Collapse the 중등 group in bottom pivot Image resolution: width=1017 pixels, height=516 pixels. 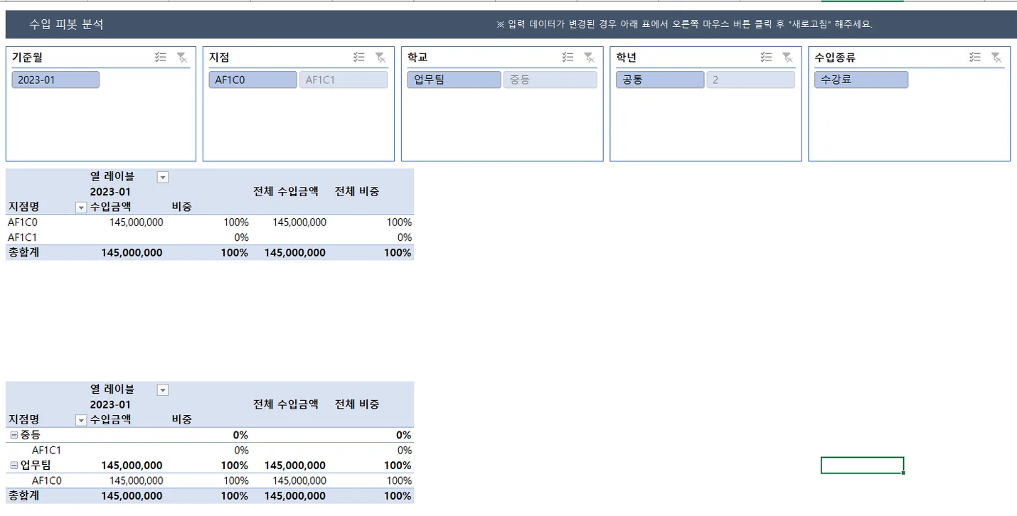click(x=14, y=435)
